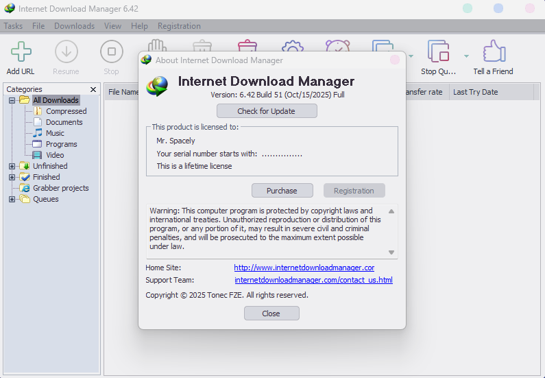Select the Finished category label
Image resolution: width=545 pixels, height=378 pixels.
point(46,177)
